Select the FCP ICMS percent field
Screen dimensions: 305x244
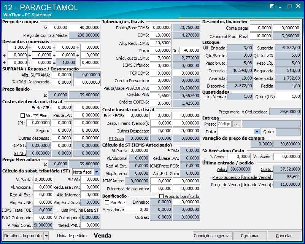[160, 73]
